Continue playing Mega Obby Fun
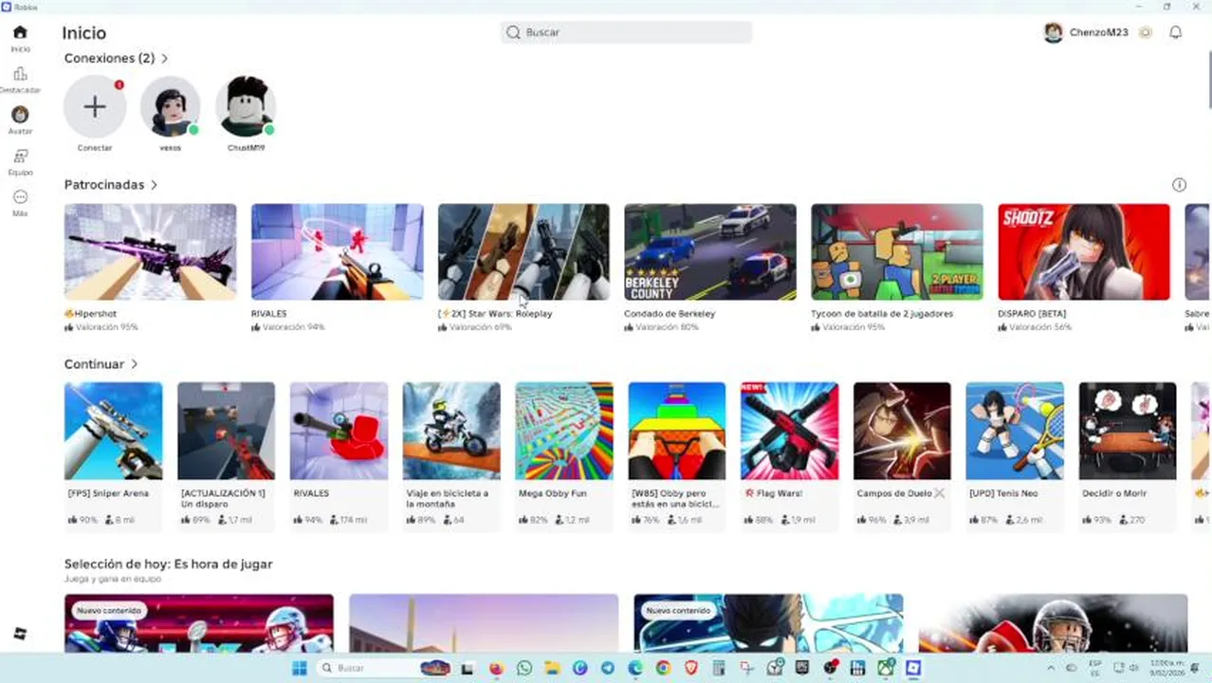This screenshot has height=683, width=1212. click(564, 431)
